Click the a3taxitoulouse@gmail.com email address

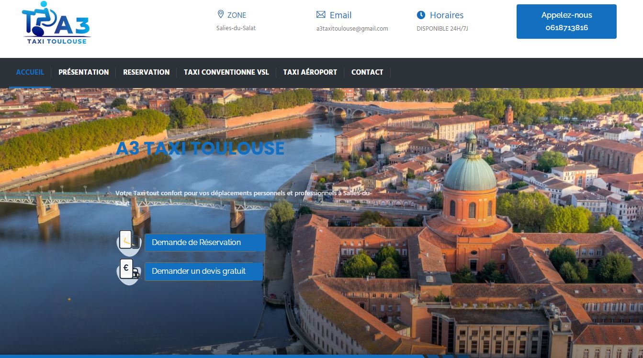(x=352, y=29)
